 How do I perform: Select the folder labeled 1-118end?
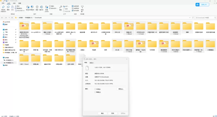24,59
